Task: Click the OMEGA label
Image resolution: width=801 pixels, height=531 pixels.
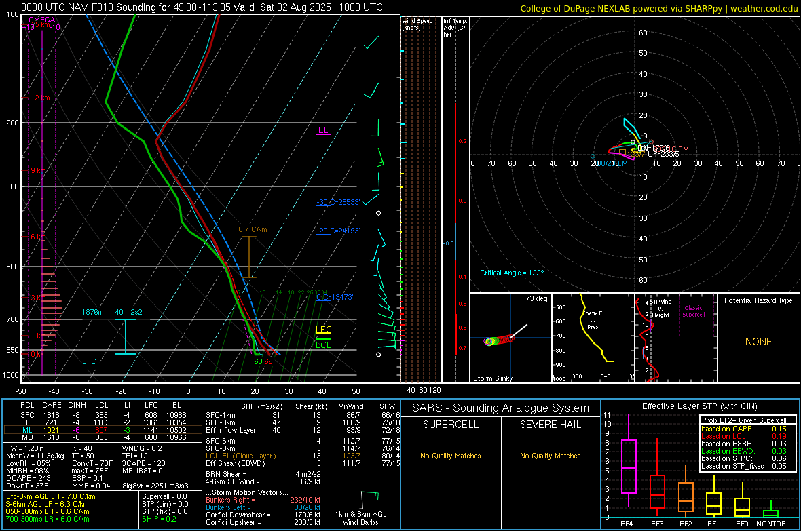Action: [42, 20]
